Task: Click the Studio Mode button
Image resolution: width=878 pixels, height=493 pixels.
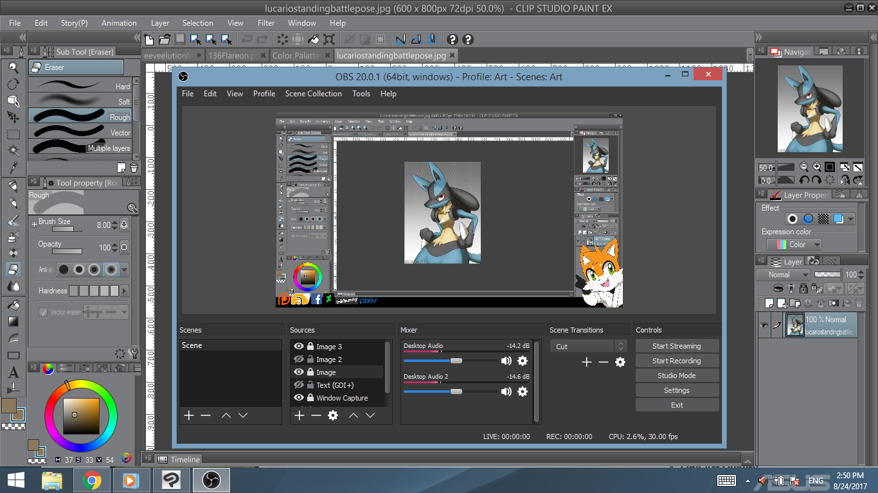Action: (676, 376)
